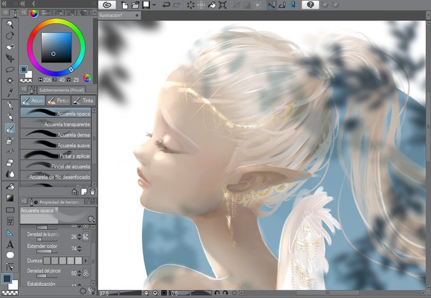The image size is (431, 298).
Task: Expand the Dureza options arrow
Action: pos(86,261)
